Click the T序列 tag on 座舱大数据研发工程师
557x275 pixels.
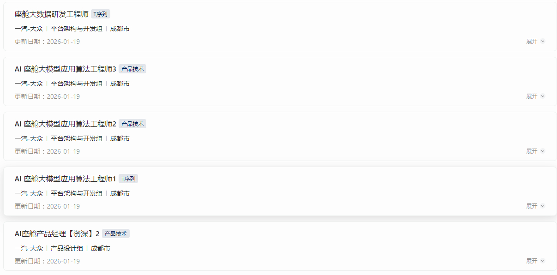coord(101,14)
